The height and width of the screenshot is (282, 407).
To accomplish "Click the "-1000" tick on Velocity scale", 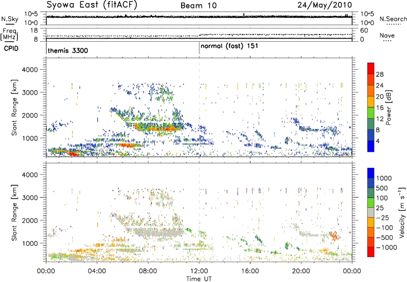I will click(387, 247).
